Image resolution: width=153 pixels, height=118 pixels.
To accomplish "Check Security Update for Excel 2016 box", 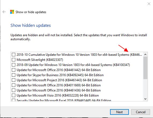I will click(14, 100).
